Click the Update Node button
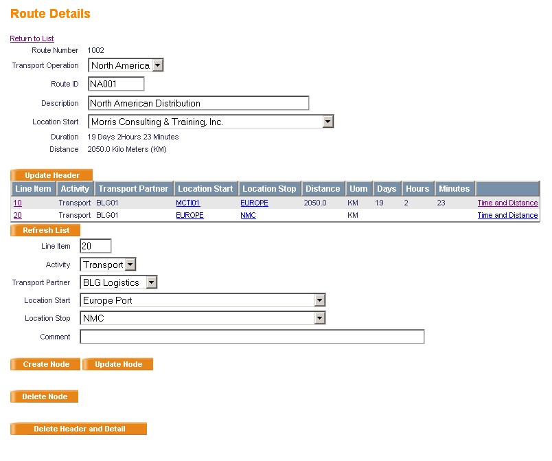The image size is (552, 461). point(118,364)
